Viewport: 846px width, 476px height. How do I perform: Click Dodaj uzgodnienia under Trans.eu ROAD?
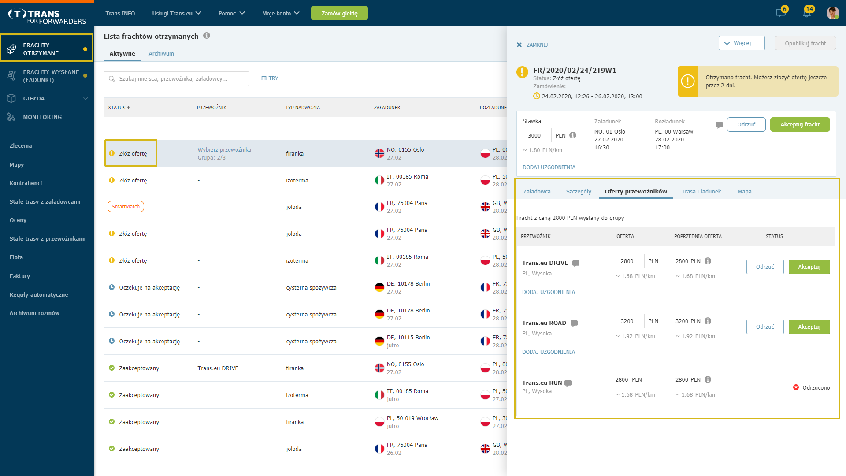549,352
